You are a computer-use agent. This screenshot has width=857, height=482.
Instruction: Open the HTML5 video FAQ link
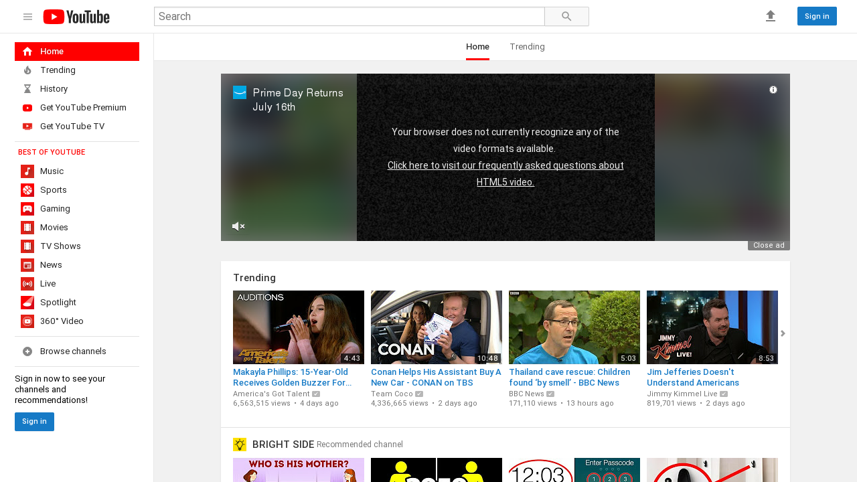point(505,173)
